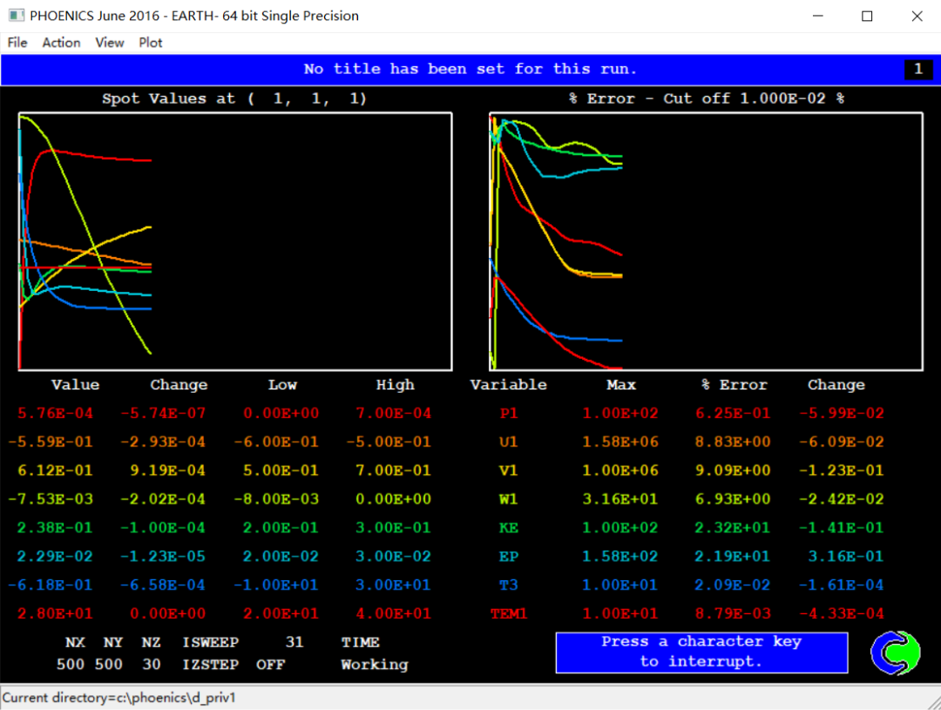The height and width of the screenshot is (710, 941).
Task: Click 'Press a character key to interrupt' button
Action: pyautogui.click(x=701, y=652)
